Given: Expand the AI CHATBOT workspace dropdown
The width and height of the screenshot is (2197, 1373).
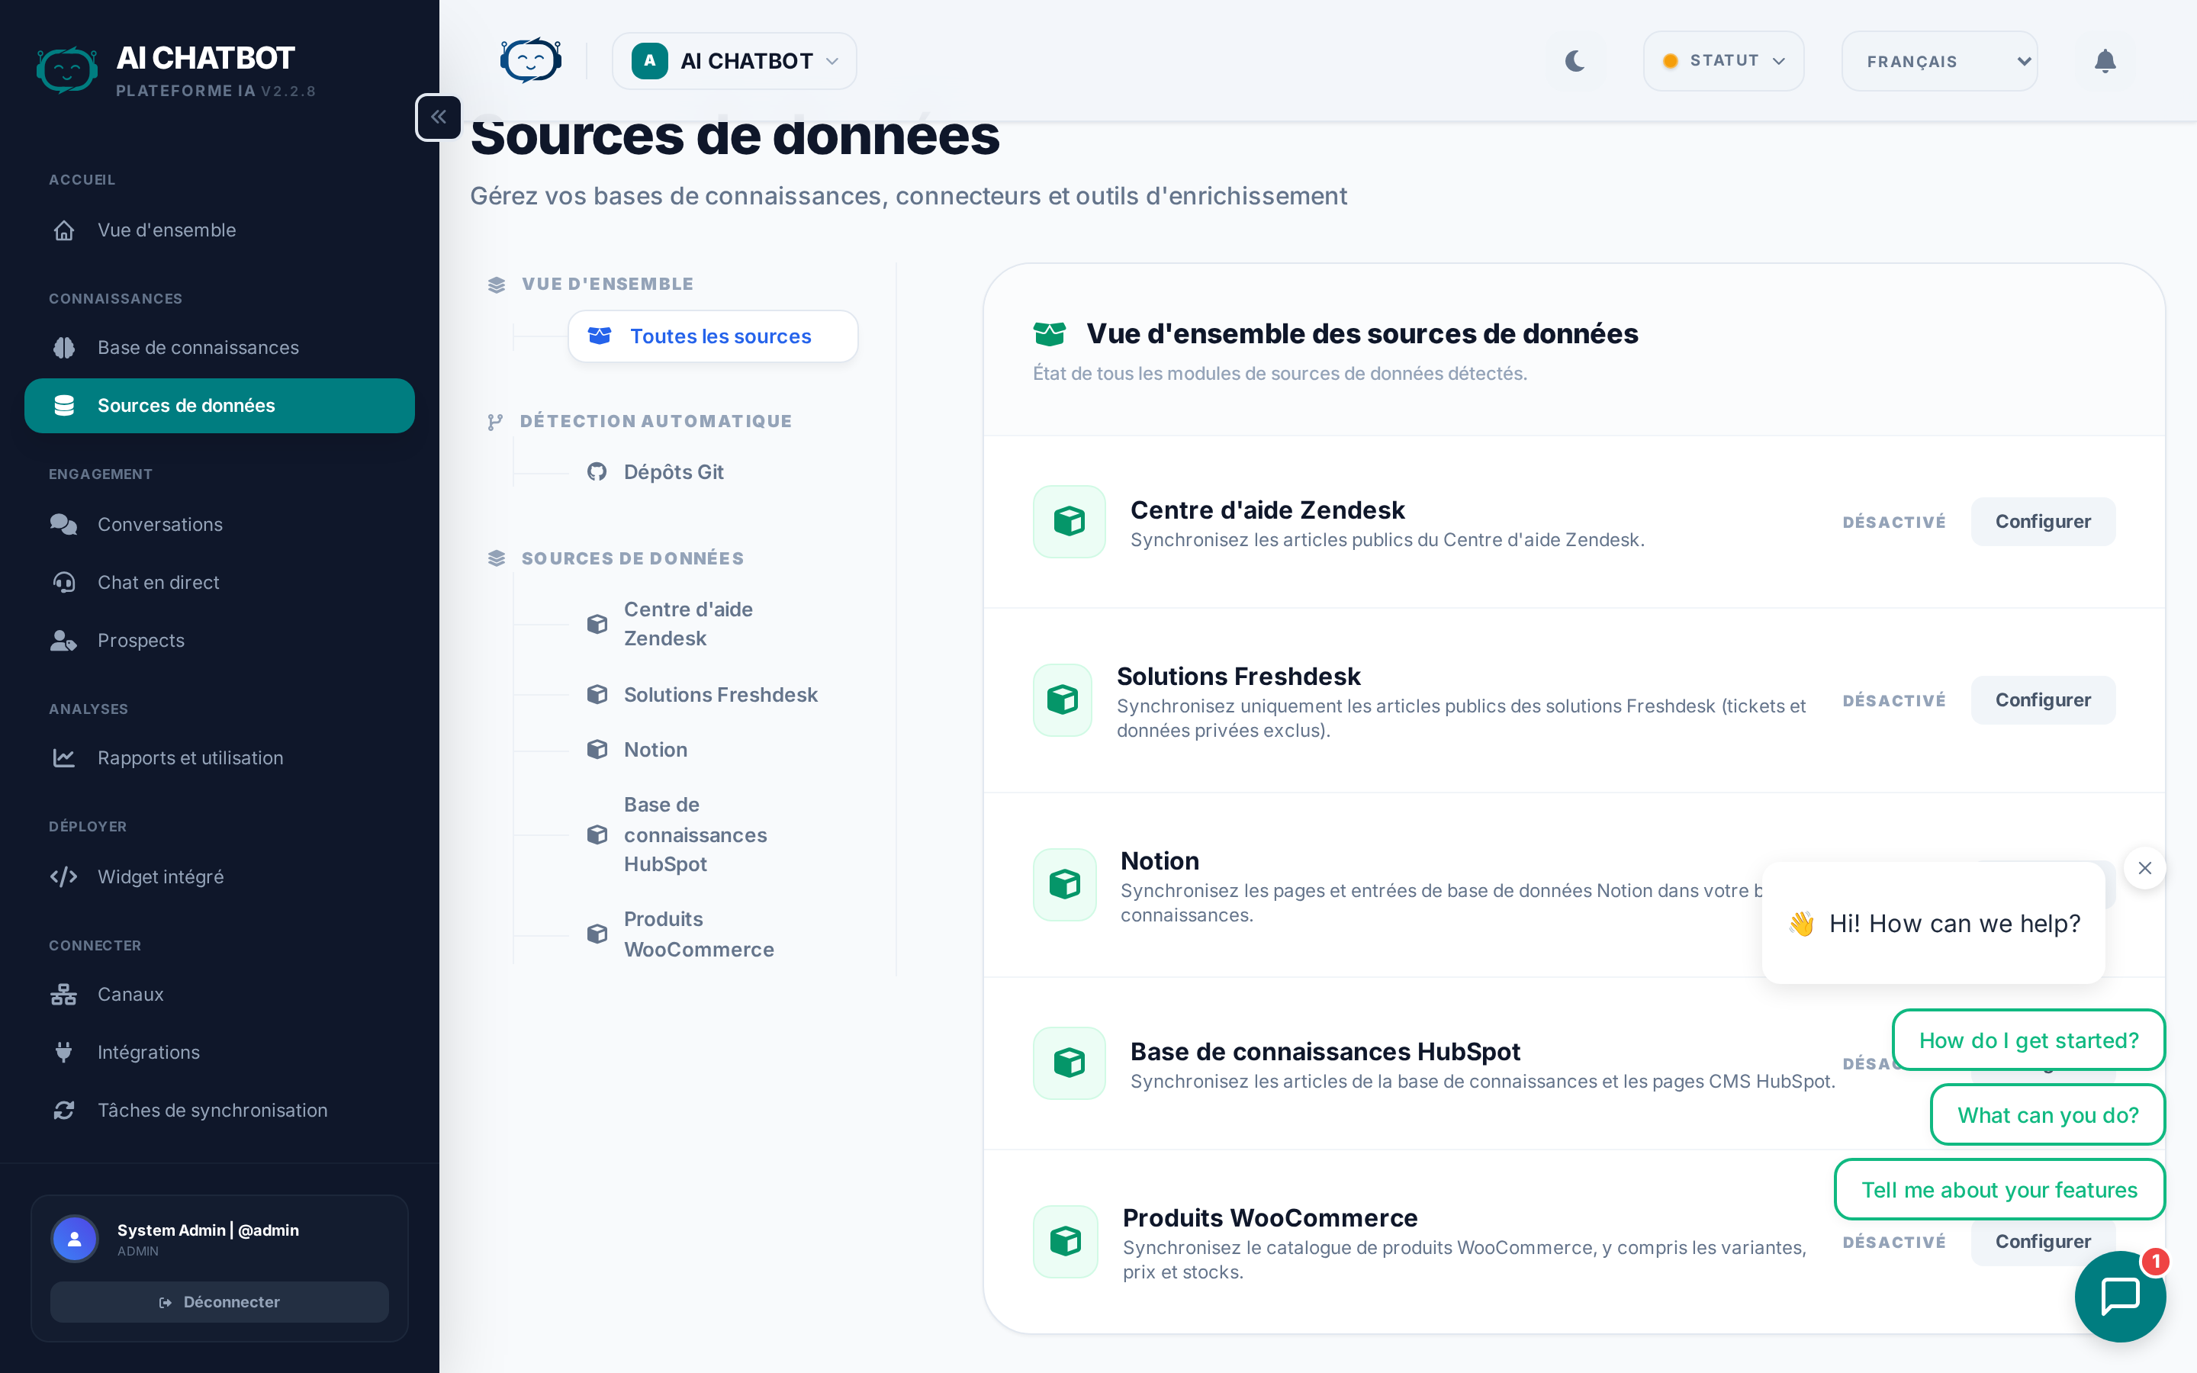Looking at the screenshot, I should pos(735,61).
